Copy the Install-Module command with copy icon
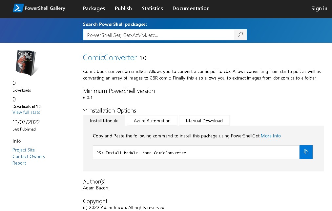 pos(306,152)
